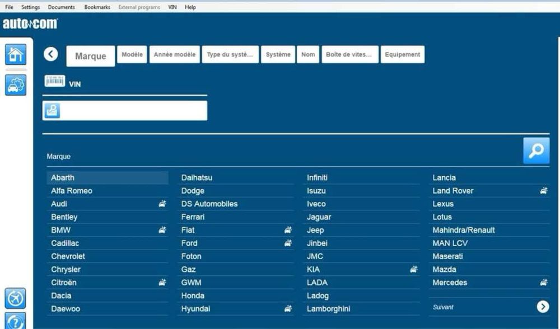
Task: Open the vehicle settings gear icon
Action: click(x=15, y=85)
